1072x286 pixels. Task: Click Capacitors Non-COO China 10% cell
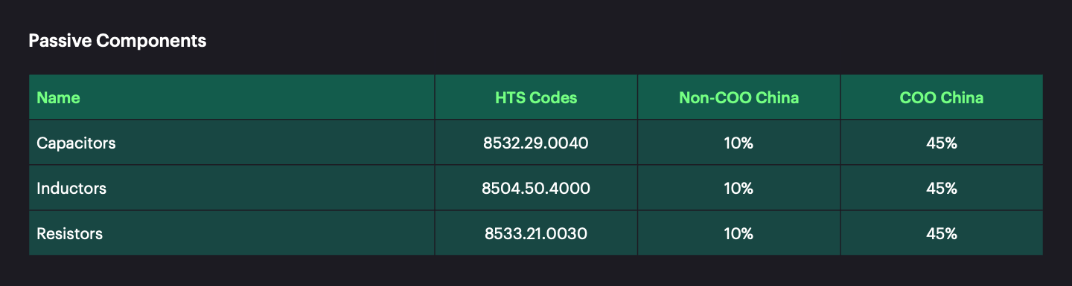[x=738, y=143]
